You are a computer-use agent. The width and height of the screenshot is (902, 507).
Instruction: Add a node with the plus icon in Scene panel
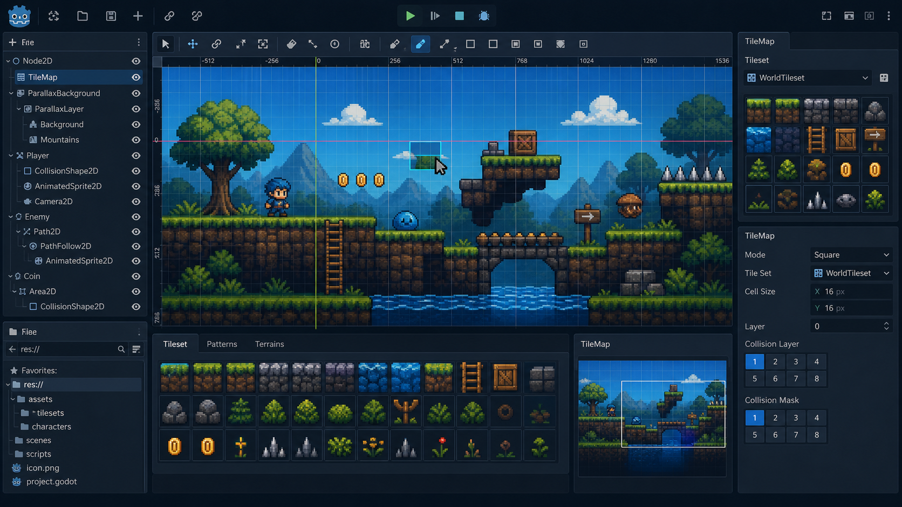tap(12, 42)
